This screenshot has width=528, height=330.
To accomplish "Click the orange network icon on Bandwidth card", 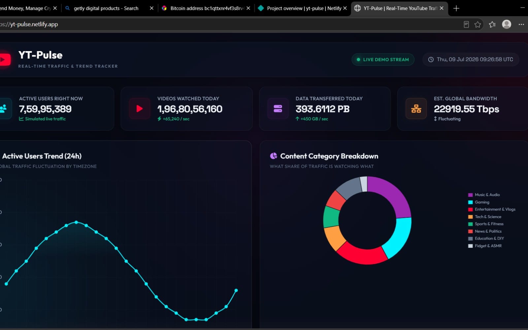I will [x=416, y=109].
